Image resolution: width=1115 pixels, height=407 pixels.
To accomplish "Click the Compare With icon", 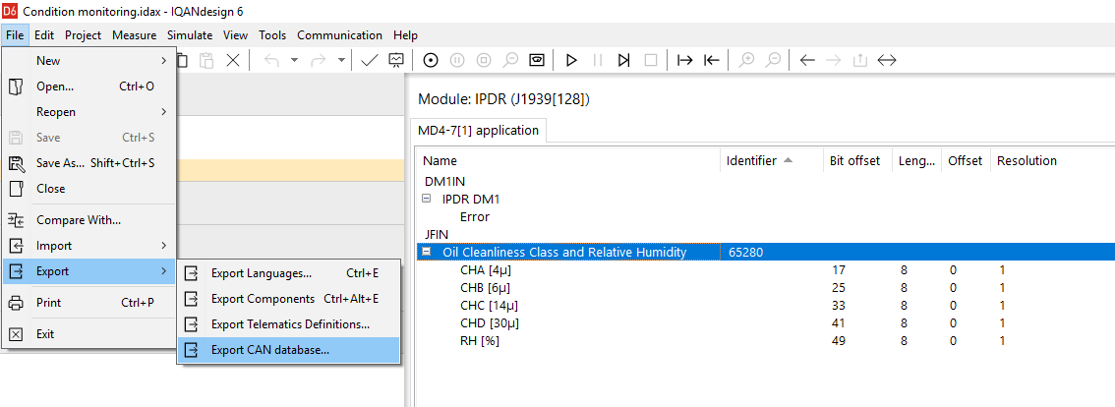I will coord(16,220).
